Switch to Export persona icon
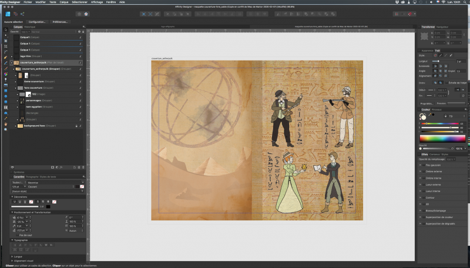Viewport: 470px width, 268px height. (22, 14)
